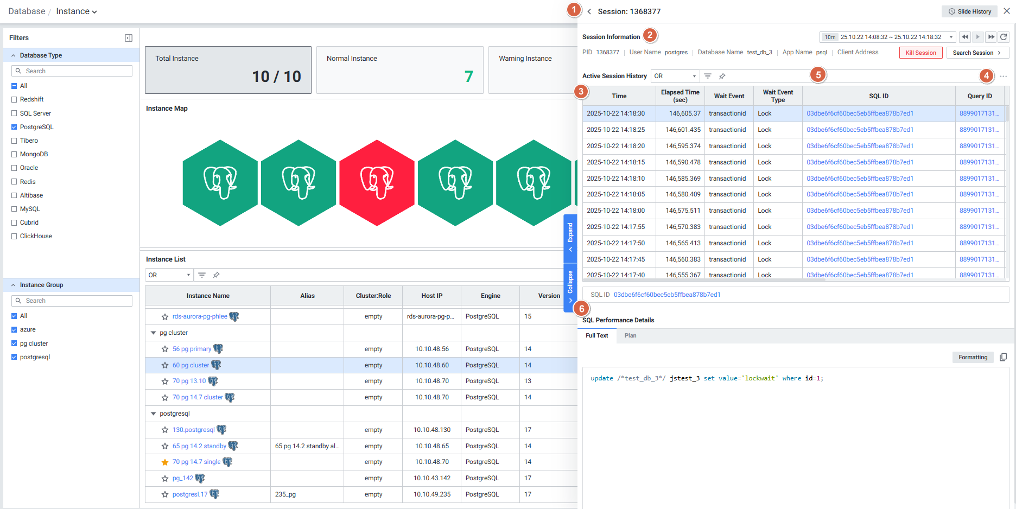Uncheck the PostgreSQL database type filter

point(15,127)
